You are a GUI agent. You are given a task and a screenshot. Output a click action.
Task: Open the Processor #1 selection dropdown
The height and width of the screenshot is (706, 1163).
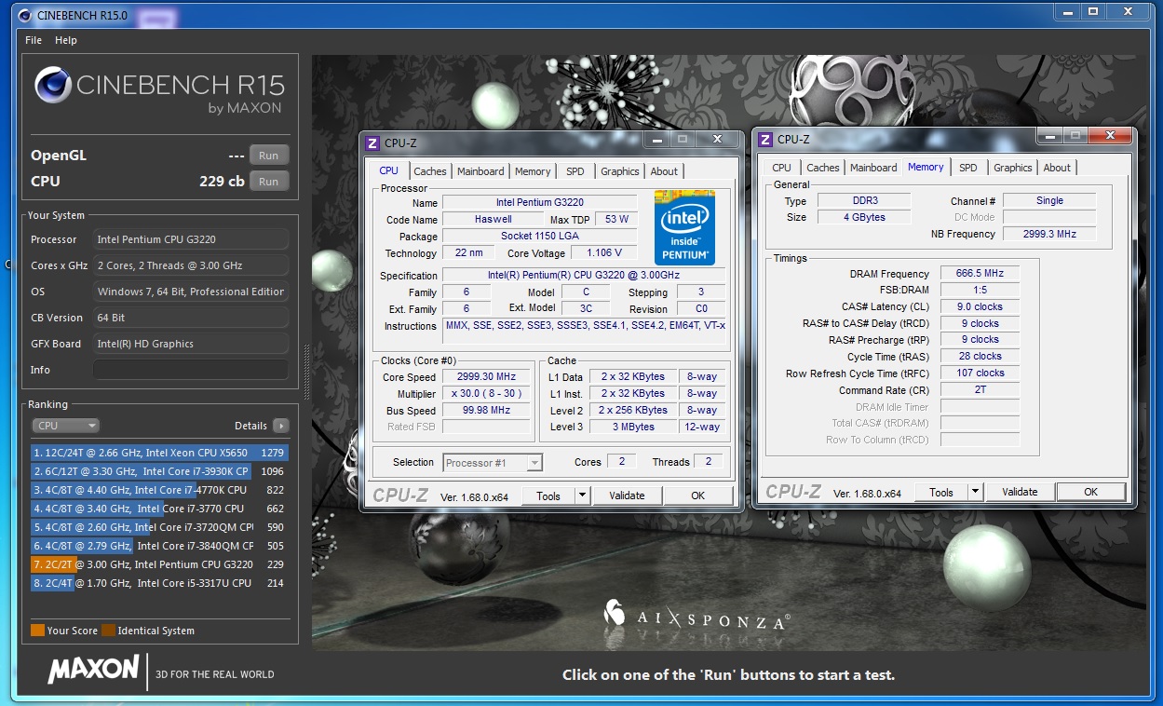(494, 463)
